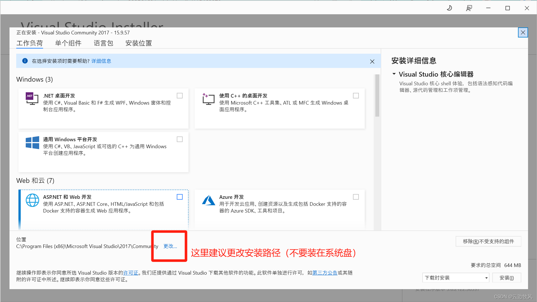Click the .NET desktop development icon

pyautogui.click(x=32, y=98)
